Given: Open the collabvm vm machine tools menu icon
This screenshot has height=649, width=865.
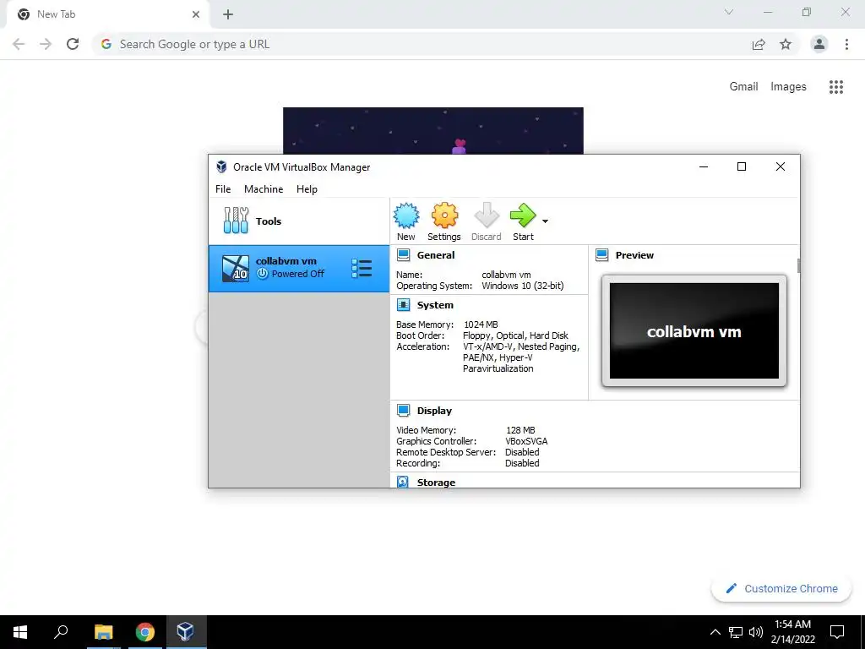Looking at the screenshot, I should [x=362, y=268].
